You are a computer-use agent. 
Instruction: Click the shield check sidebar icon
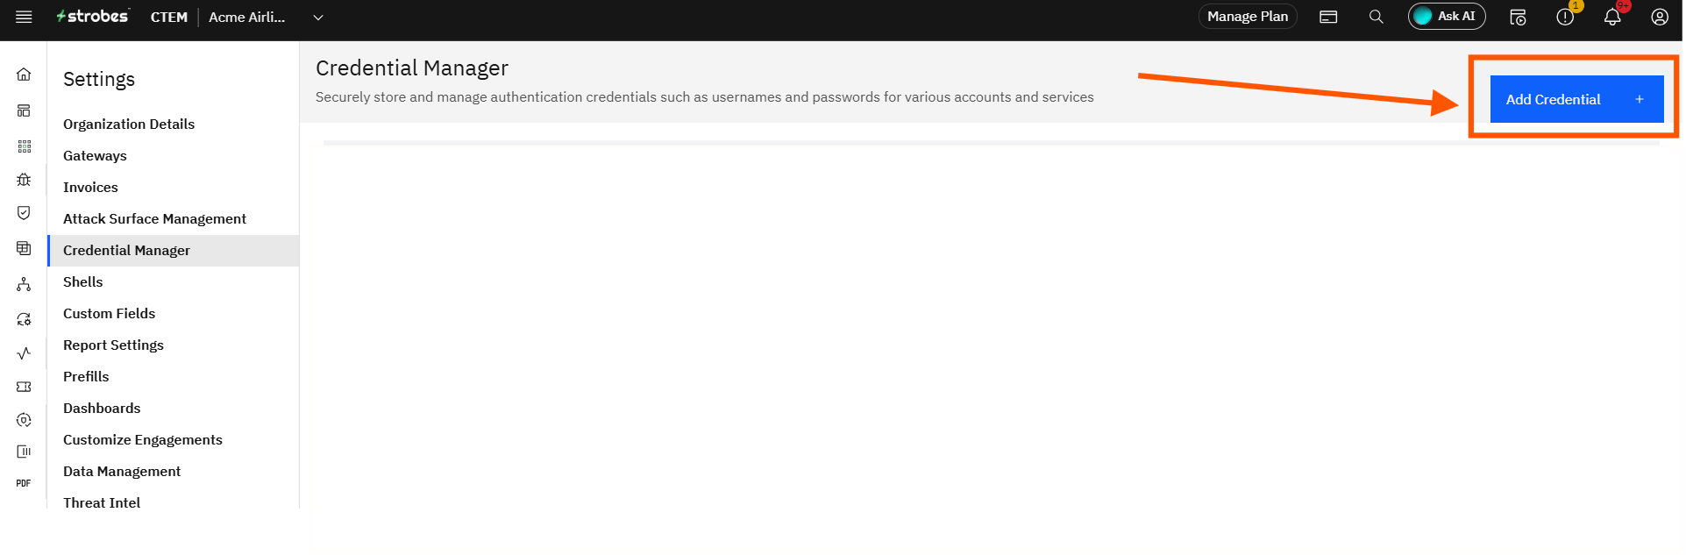point(24,213)
